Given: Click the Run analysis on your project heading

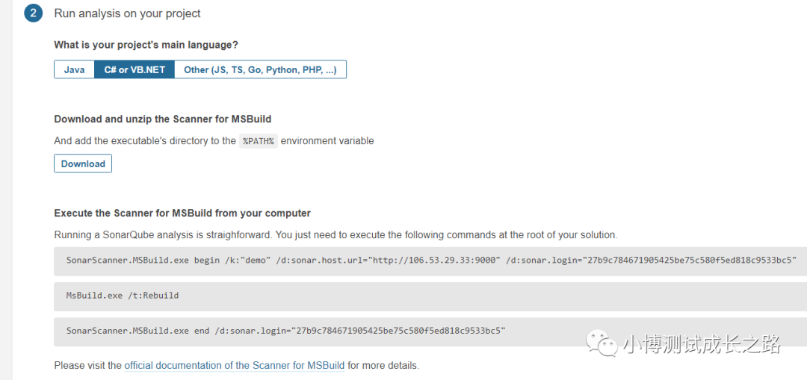Looking at the screenshot, I should [127, 14].
